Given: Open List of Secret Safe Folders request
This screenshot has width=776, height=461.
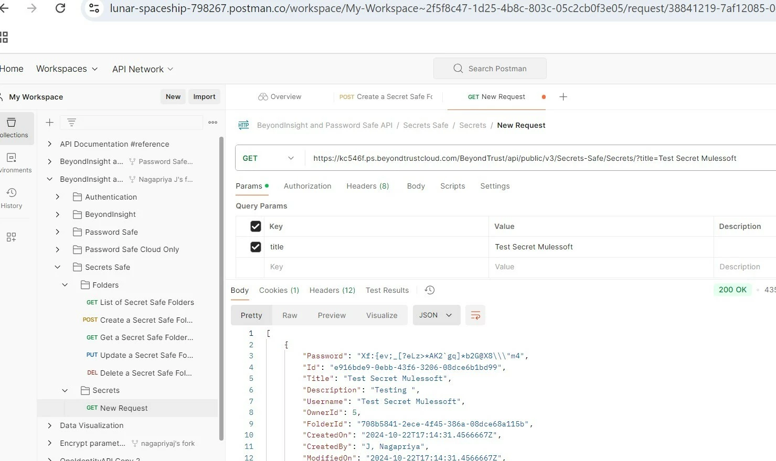Looking at the screenshot, I should [140, 302].
